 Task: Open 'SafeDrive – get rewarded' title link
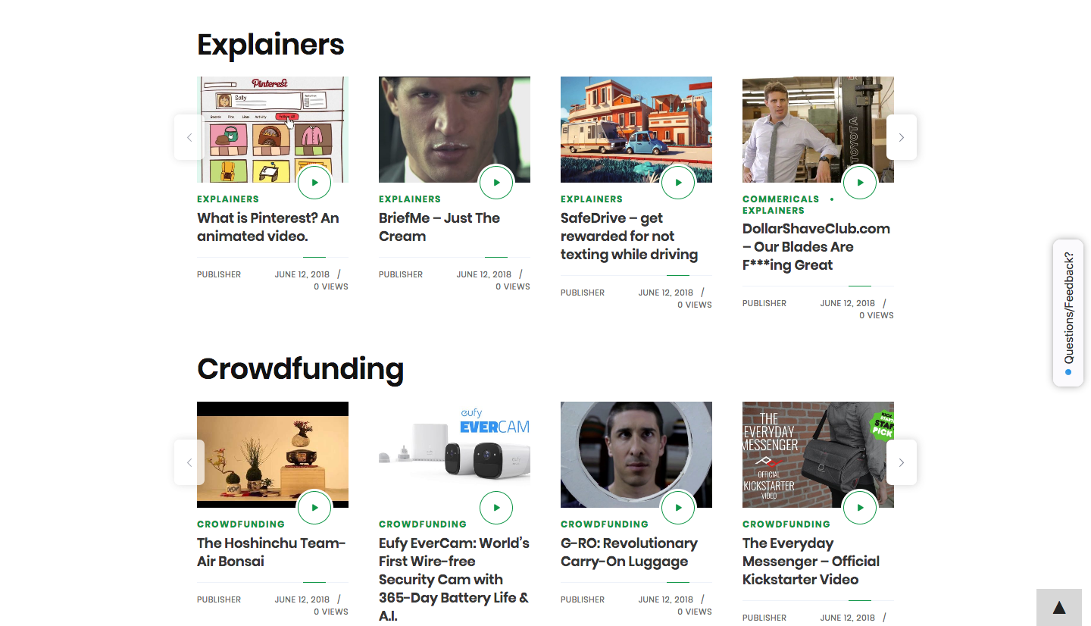tap(630, 236)
